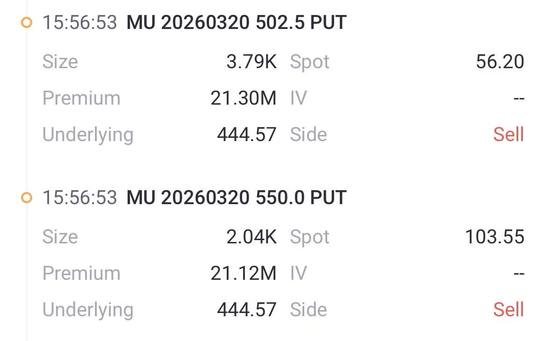Click the first 15:56:53 timestamp
The height and width of the screenshot is (341, 551).
click(x=79, y=22)
